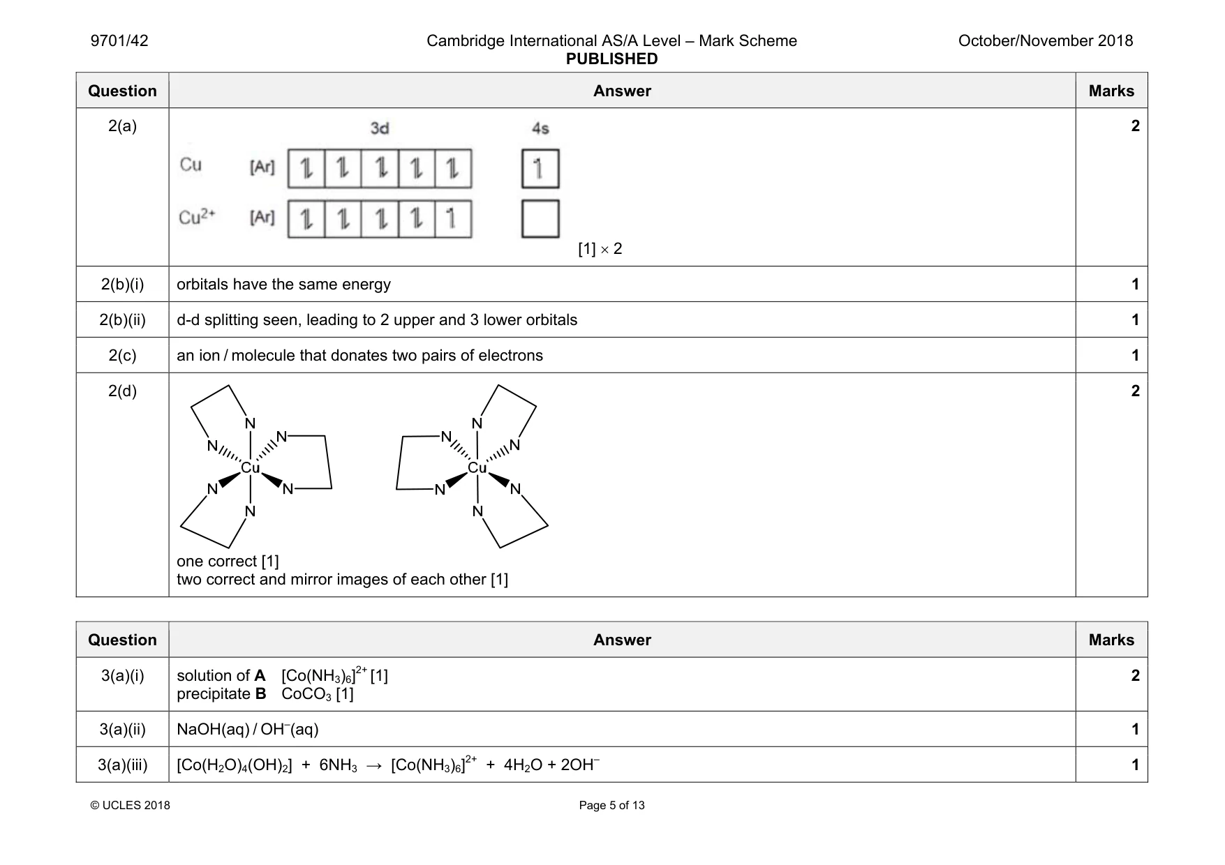Click the 'Answer' header of the second table
1225x865 pixels.
[x=622, y=640]
